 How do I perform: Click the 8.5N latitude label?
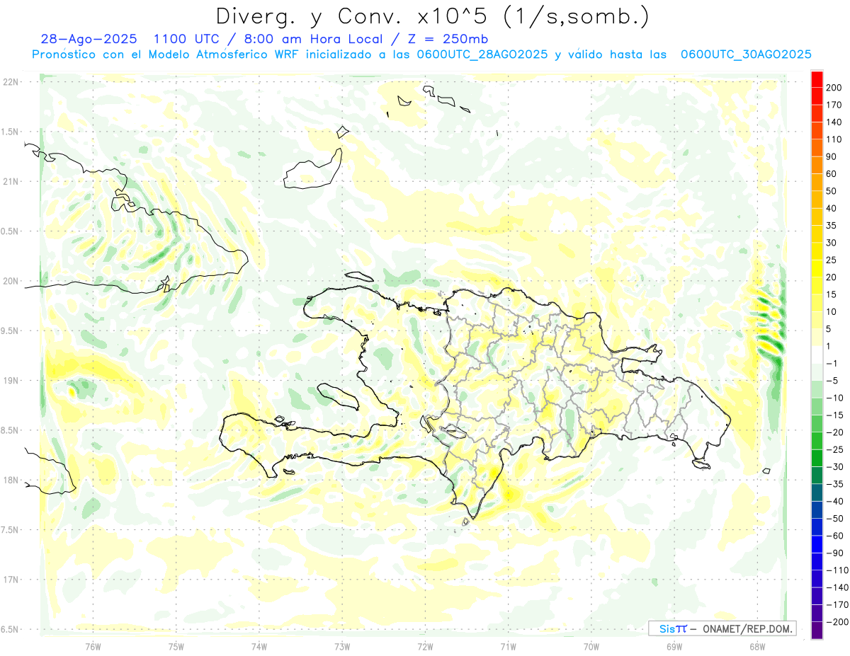point(10,430)
